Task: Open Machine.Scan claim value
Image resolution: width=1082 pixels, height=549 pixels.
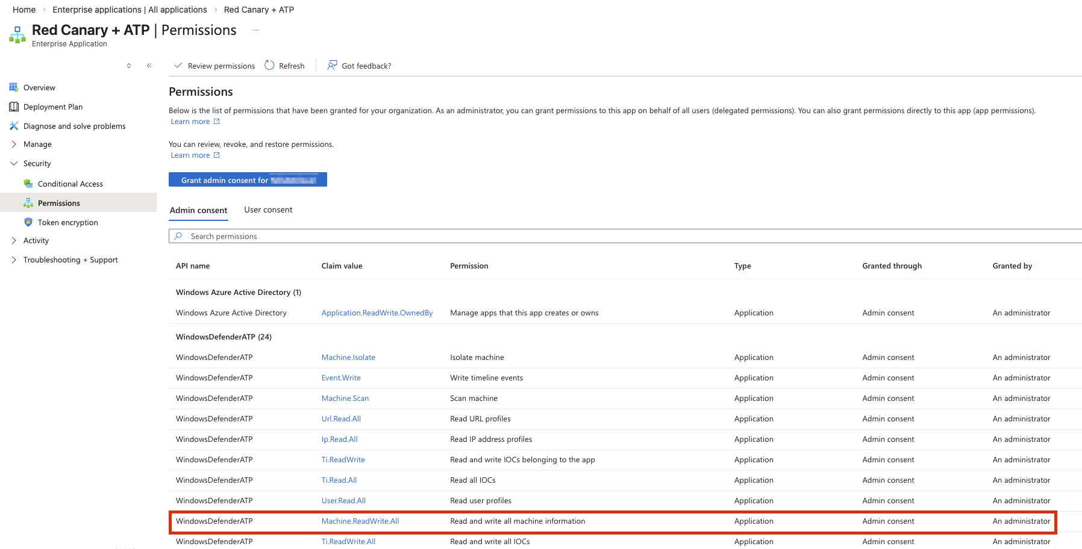Action: [x=345, y=398]
